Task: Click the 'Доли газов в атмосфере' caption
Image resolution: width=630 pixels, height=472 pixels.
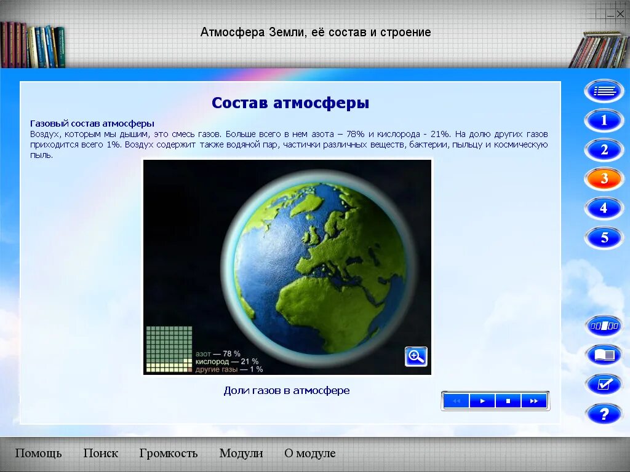Action: [x=287, y=390]
